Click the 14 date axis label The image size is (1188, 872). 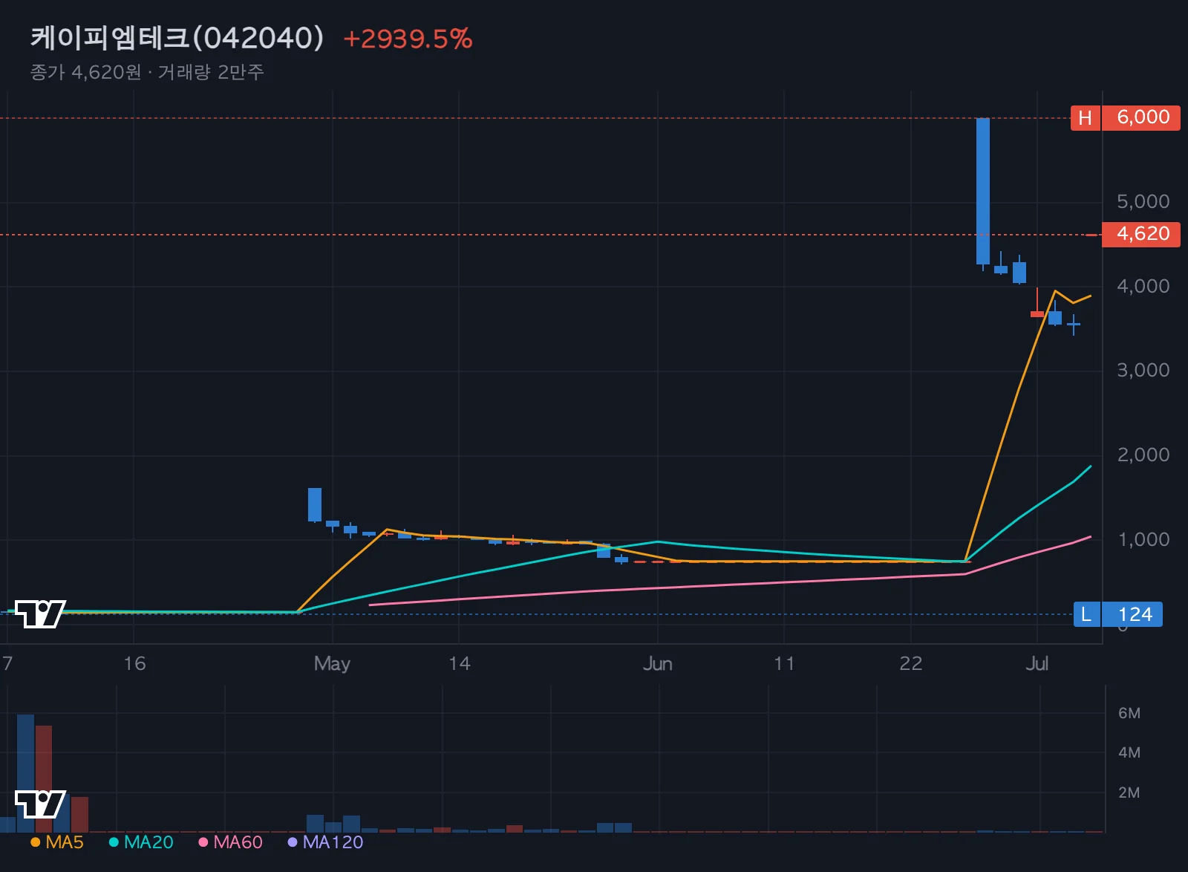point(459,663)
